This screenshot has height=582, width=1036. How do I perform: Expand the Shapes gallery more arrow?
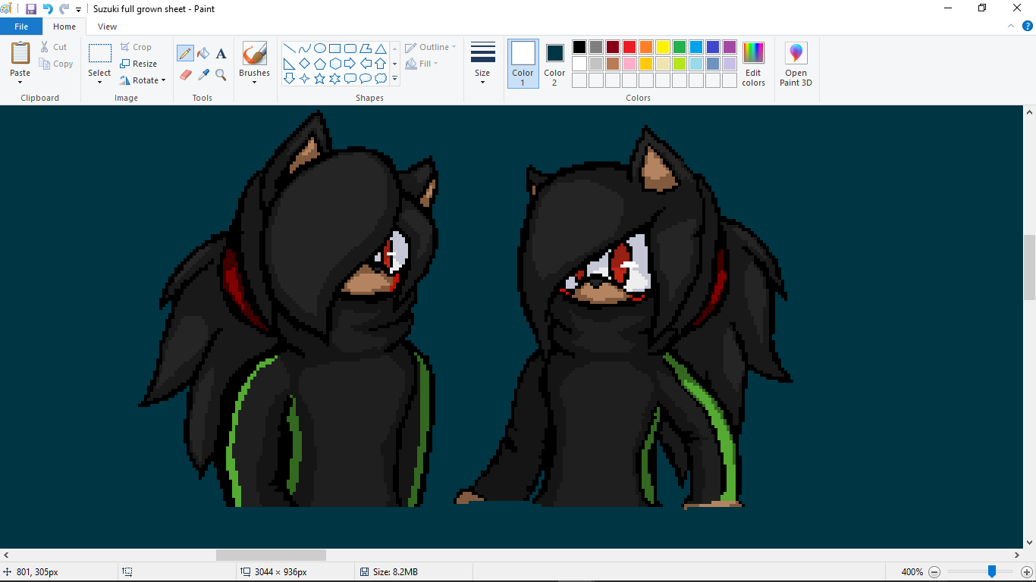pyautogui.click(x=394, y=79)
